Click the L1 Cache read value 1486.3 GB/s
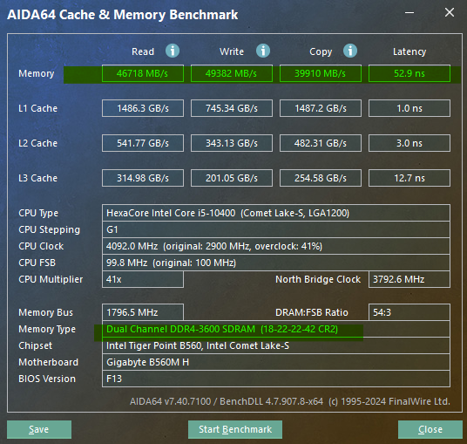Image resolution: width=467 pixels, height=444 pixels. (x=143, y=108)
